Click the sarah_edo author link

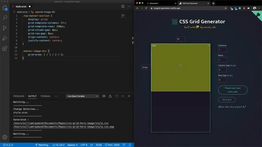point(210,27)
